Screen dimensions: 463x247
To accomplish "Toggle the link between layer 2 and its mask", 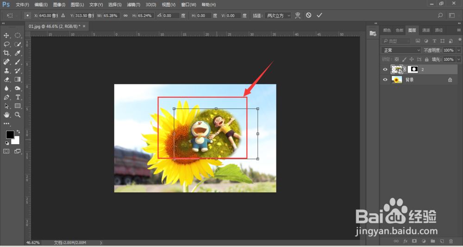I will click(405, 70).
